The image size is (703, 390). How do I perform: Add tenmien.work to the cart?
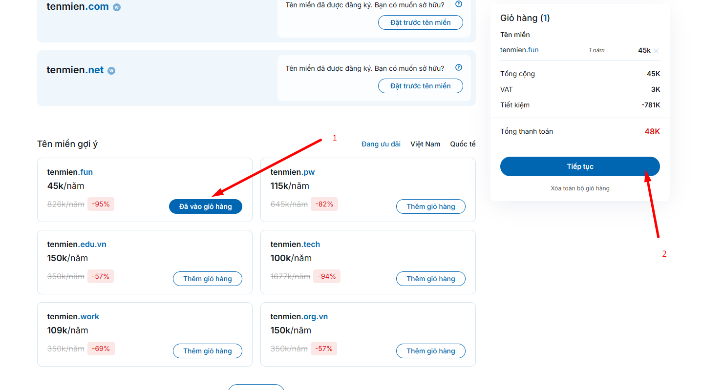(x=207, y=351)
